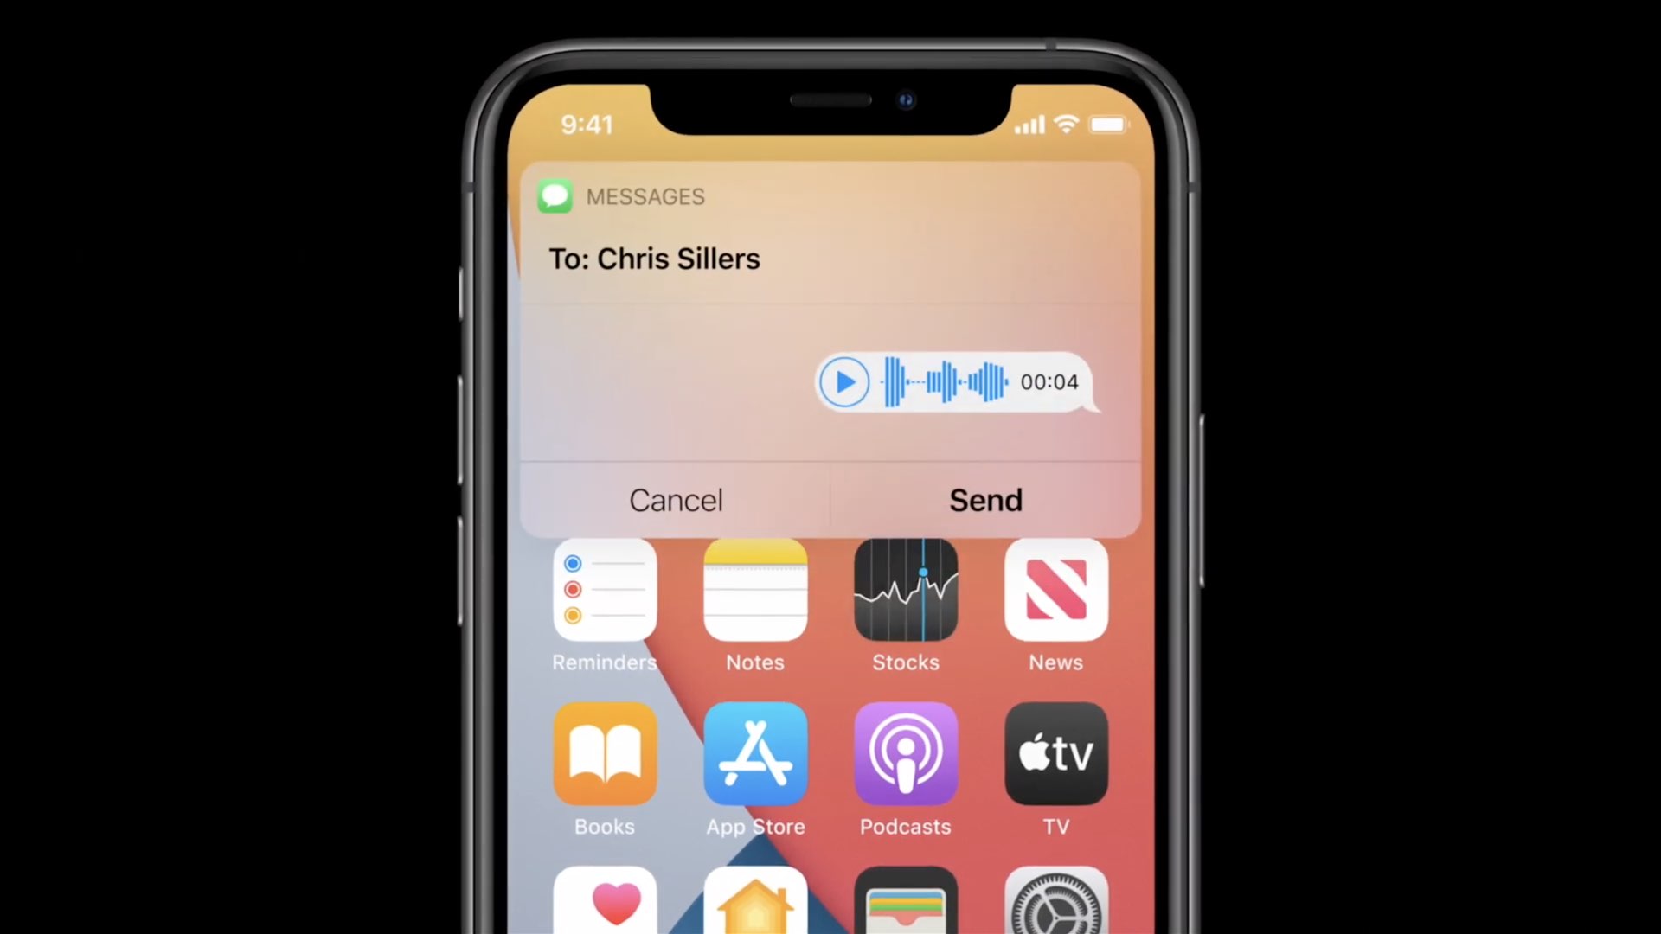This screenshot has height=934, width=1661.
Task: Click Send to deliver voice message
Action: pos(984,501)
